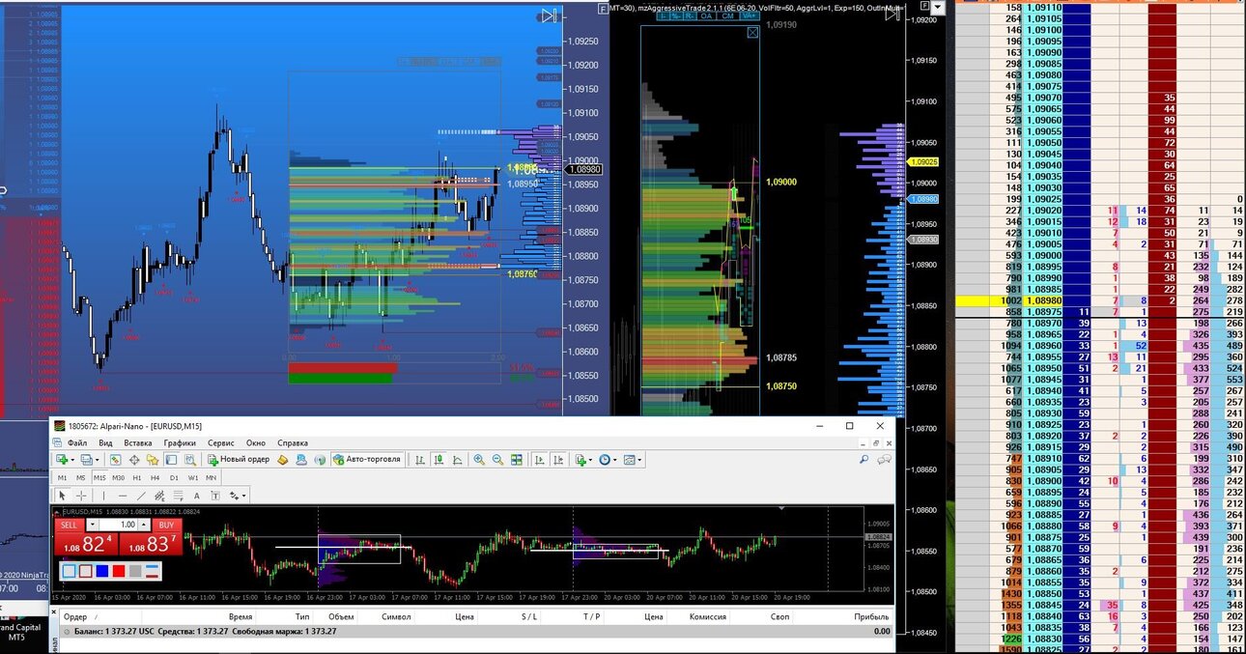Viewport: 1246px width, 654px height.
Task: Open the new chart icon in MetaTrader toolbar
Action: 60,459
